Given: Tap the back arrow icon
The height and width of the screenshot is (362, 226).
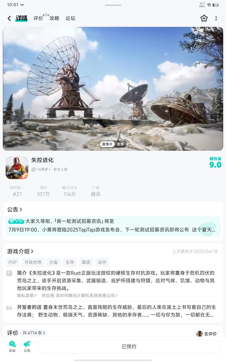Looking at the screenshot, I should coord(9,18).
